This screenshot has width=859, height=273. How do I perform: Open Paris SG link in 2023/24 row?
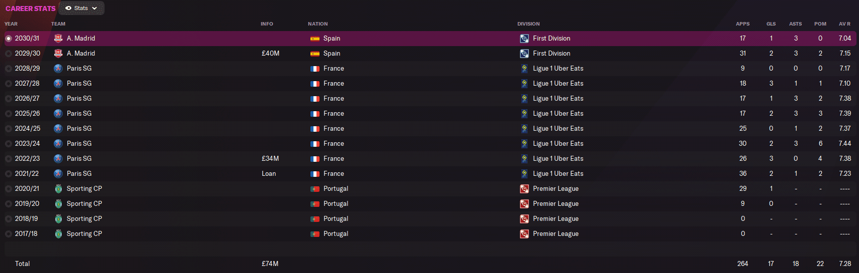[x=79, y=144]
